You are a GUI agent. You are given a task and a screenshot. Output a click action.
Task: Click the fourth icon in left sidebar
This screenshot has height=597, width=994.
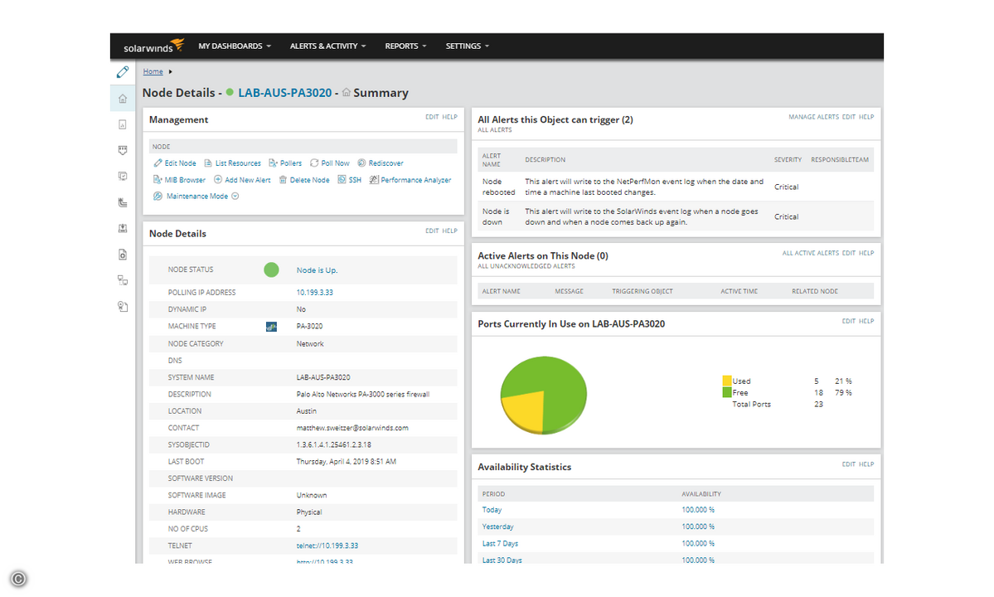123,177
